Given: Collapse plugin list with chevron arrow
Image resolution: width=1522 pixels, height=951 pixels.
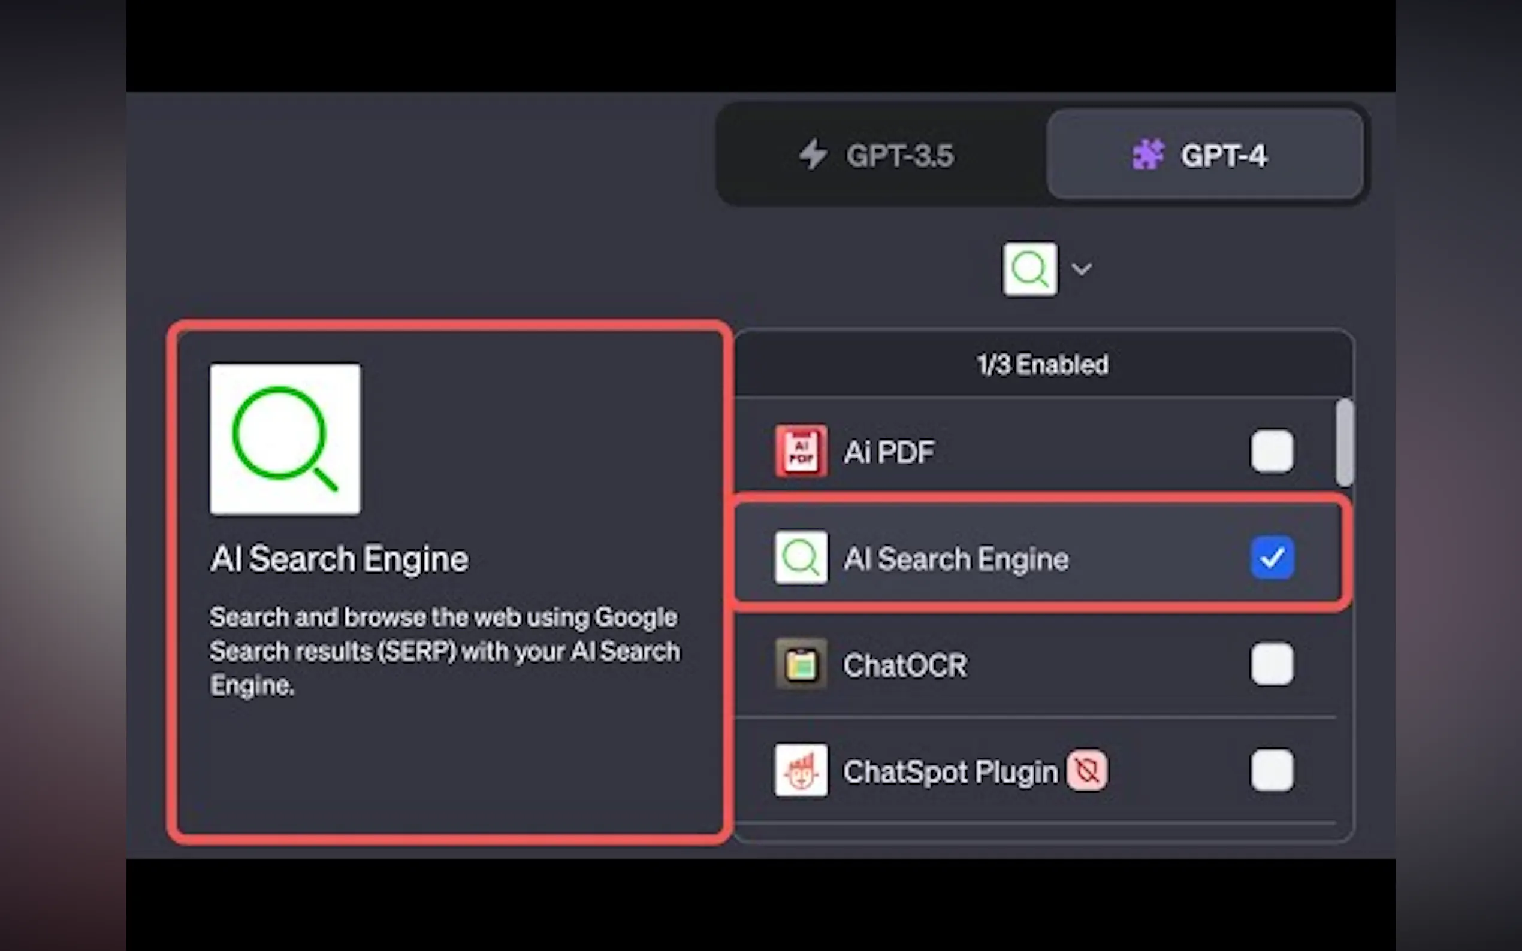Looking at the screenshot, I should click(1082, 269).
